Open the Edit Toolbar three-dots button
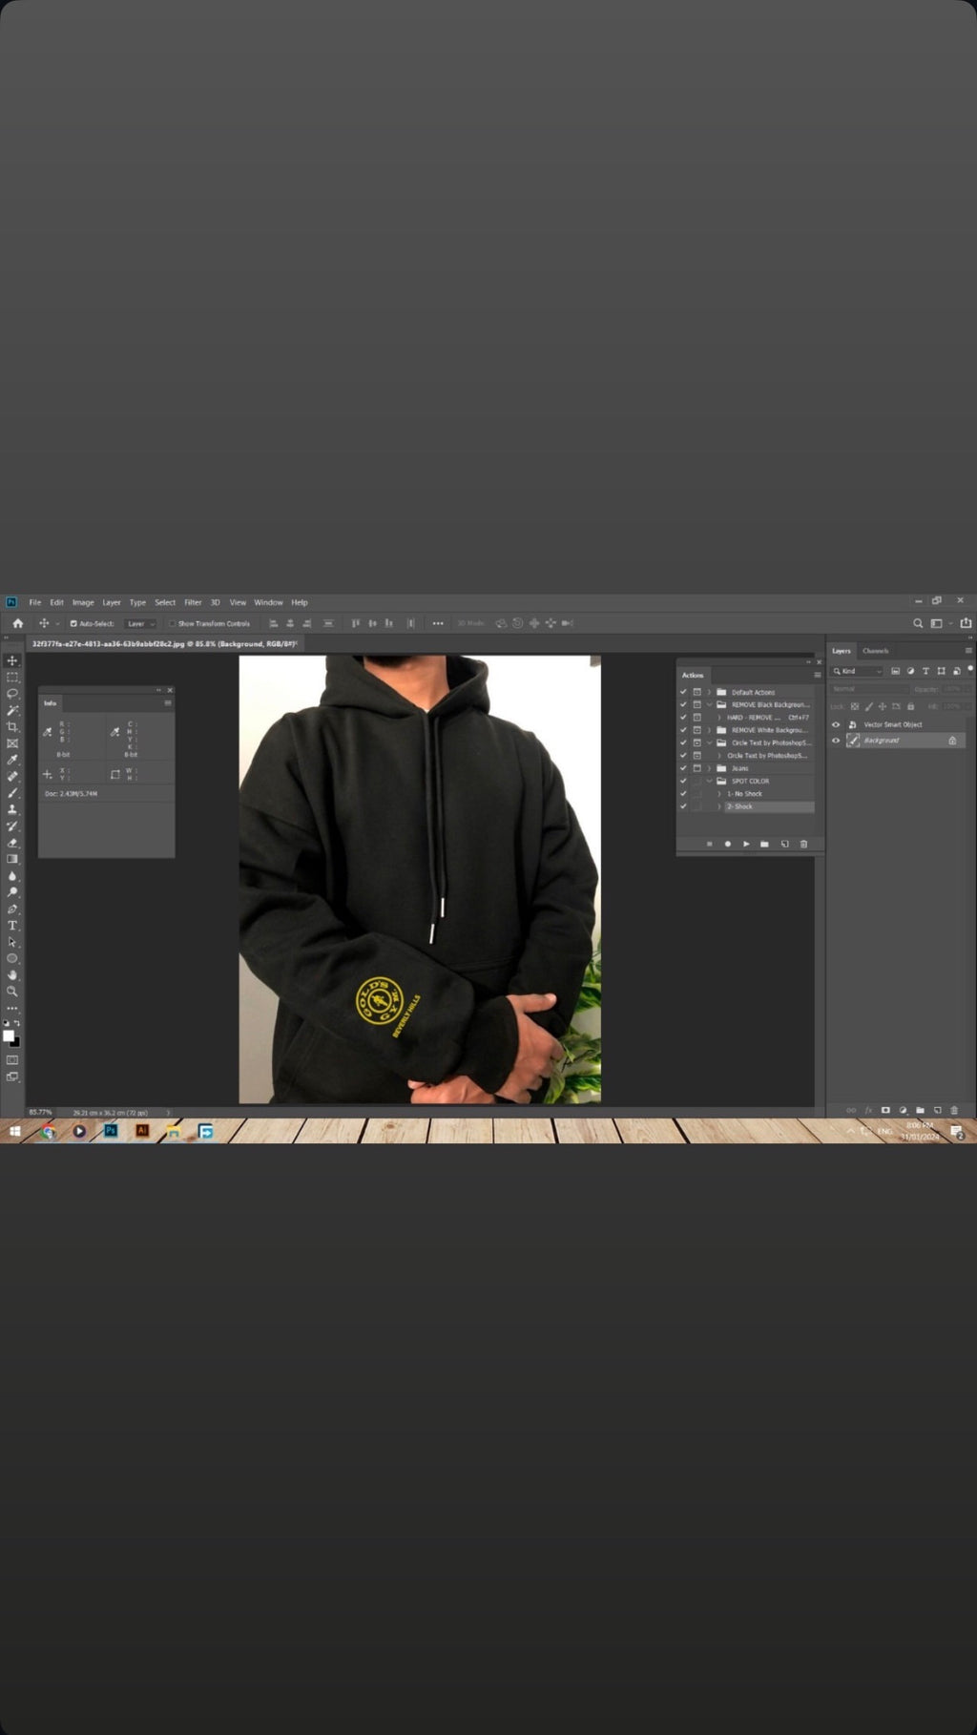The height and width of the screenshot is (1735, 977). point(12,1008)
